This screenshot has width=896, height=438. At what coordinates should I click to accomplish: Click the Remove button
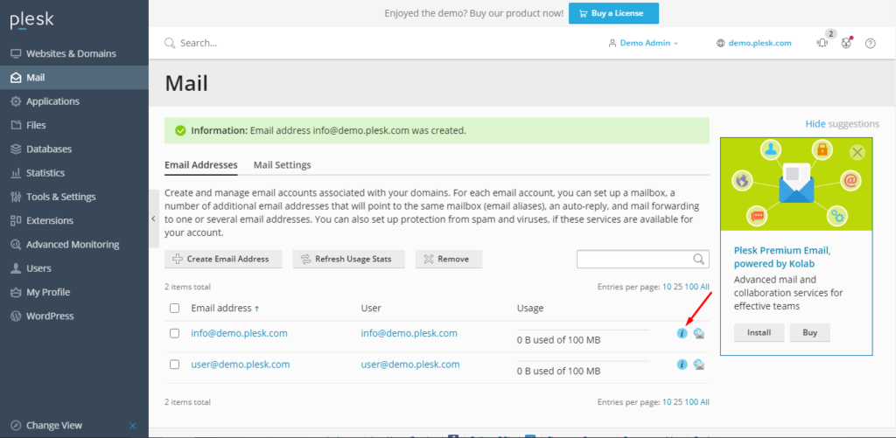(x=449, y=259)
